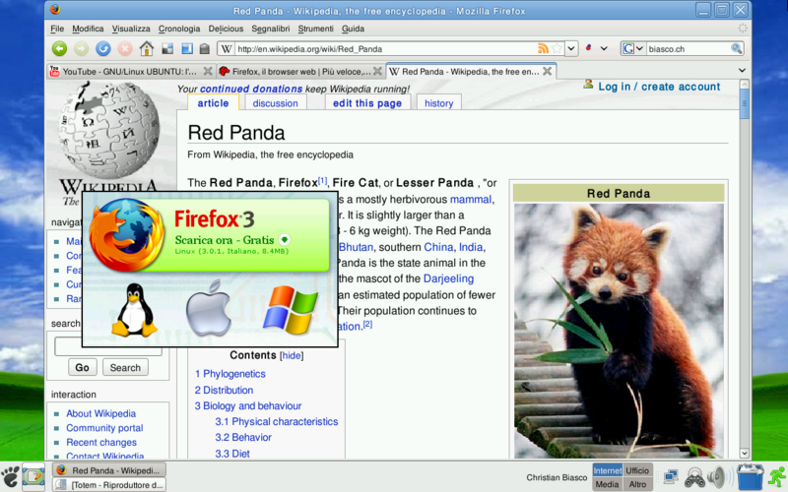788x492 pixels.
Task: Click the green running man logout icon
Action: click(777, 477)
